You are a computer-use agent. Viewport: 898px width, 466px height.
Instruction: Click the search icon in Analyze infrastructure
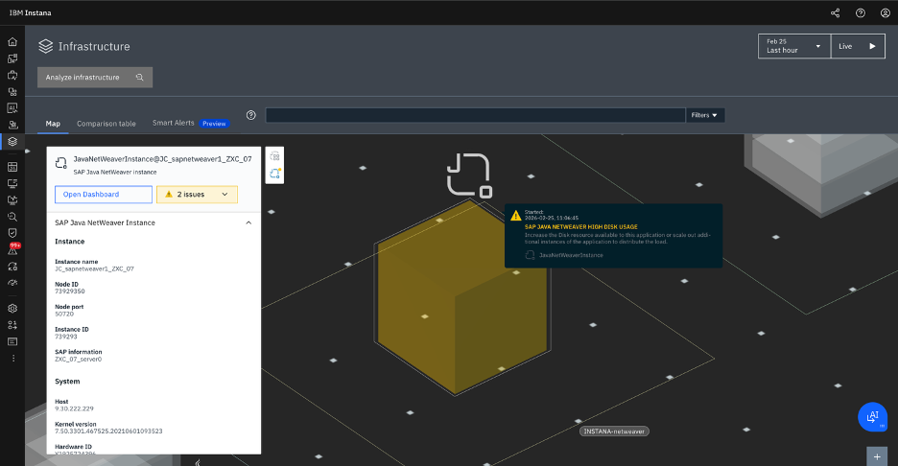coord(140,78)
